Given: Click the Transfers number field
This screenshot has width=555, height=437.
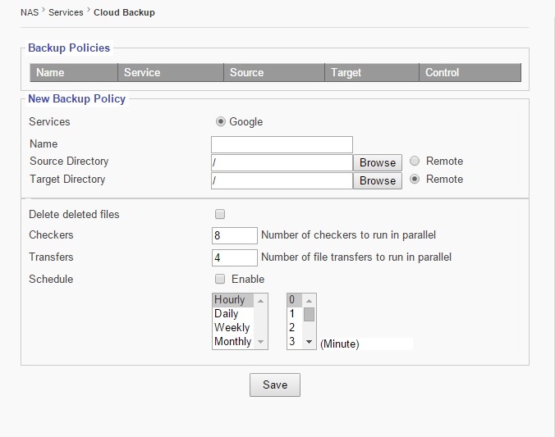Looking at the screenshot, I should coord(234,257).
